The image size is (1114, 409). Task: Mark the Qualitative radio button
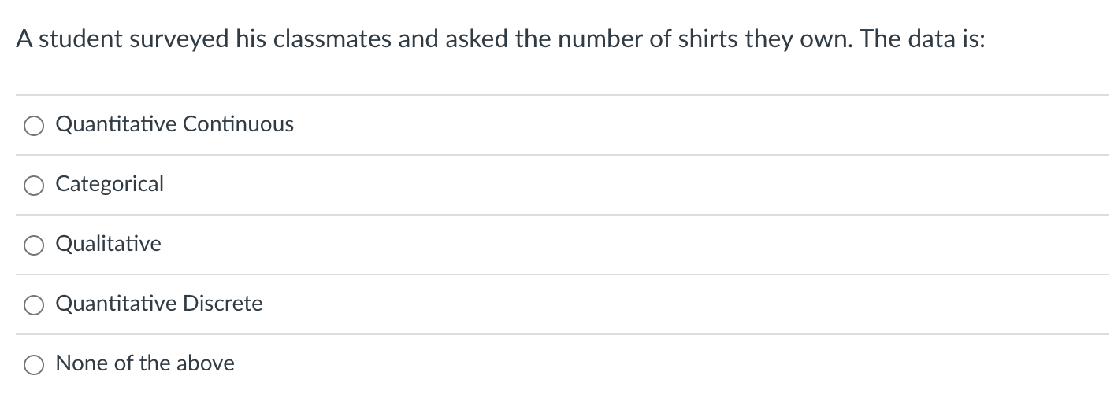tap(33, 245)
